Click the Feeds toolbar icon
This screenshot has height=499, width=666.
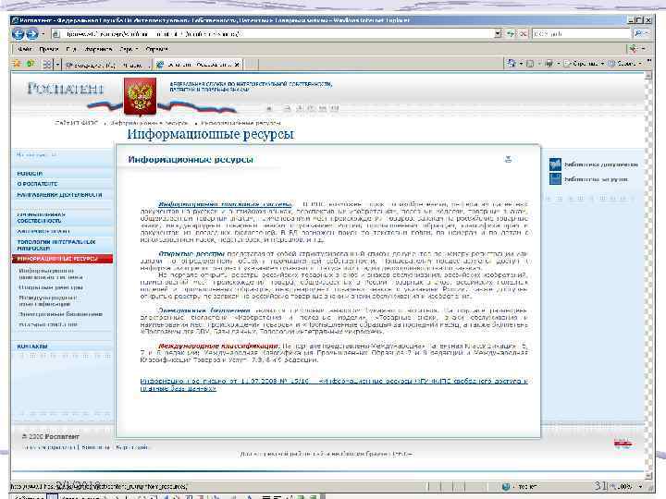[530, 64]
